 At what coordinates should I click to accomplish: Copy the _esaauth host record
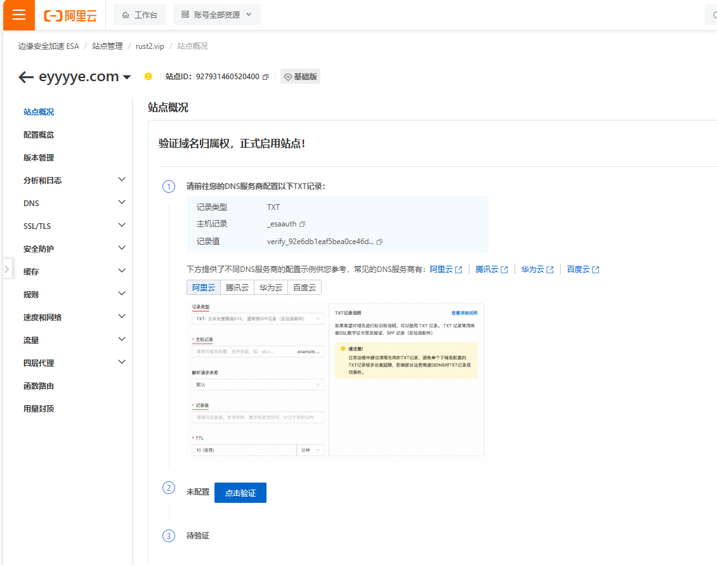click(x=302, y=224)
